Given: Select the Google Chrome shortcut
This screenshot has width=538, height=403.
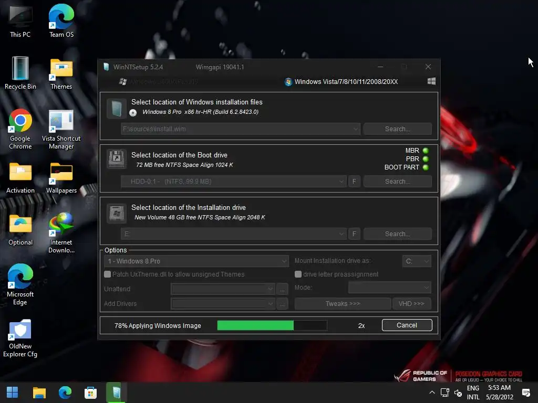Looking at the screenshot, I should click(20, 129).
